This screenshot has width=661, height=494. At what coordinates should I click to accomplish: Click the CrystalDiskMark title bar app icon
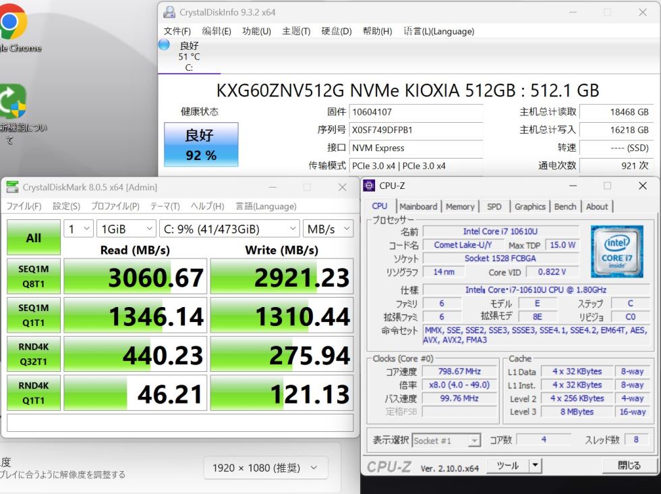click(x=13, y=187)
